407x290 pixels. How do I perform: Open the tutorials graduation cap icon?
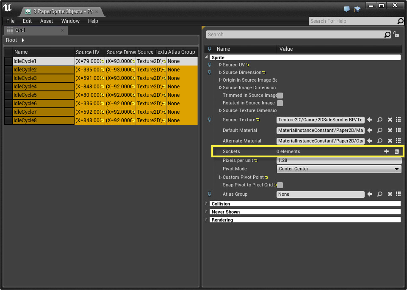tap(357, 9)
